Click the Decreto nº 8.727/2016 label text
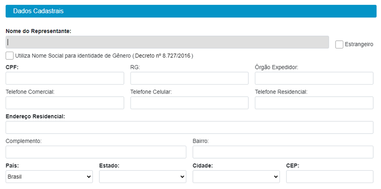This screenshot has height=189, width=381. [163, 55]
